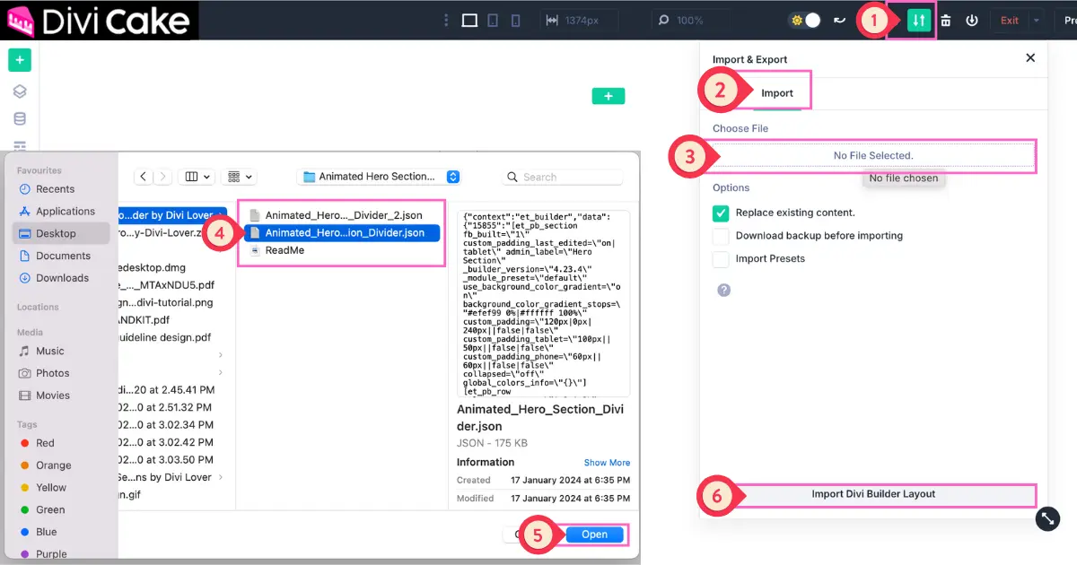
Task: Open the Layers panel icon
Action: click(20, 91)
